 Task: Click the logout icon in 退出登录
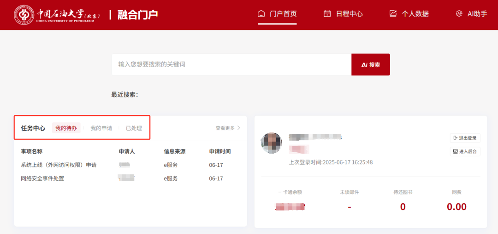(456, 138)
